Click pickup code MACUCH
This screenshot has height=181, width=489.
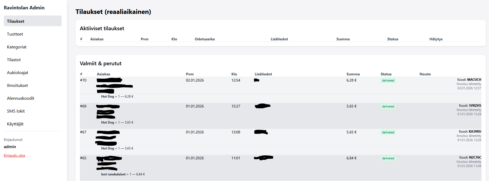coord(474,80)
